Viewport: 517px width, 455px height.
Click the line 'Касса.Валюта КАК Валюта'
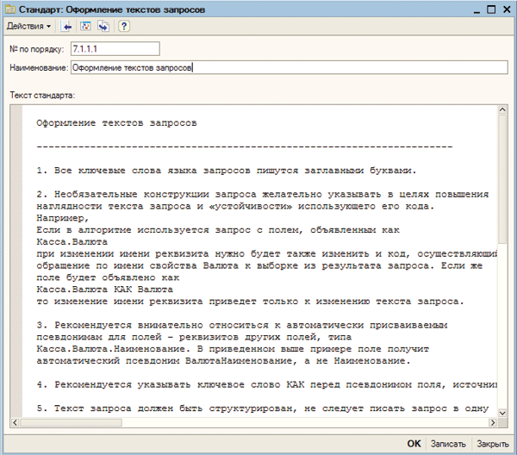[104, 290]
